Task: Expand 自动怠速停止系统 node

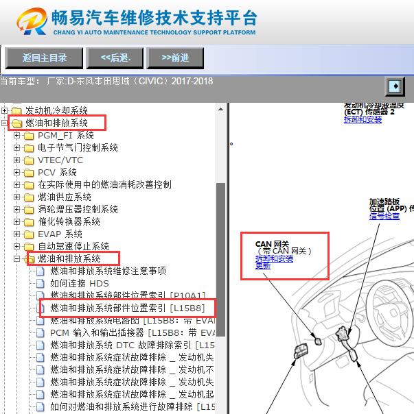Action: [16, 246]
